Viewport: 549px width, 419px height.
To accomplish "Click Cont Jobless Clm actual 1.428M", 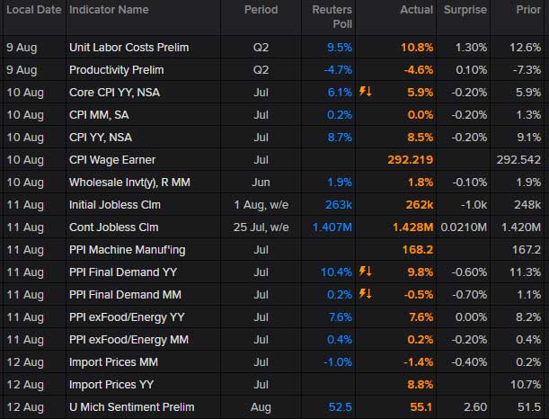I will [x=412, y=227].
